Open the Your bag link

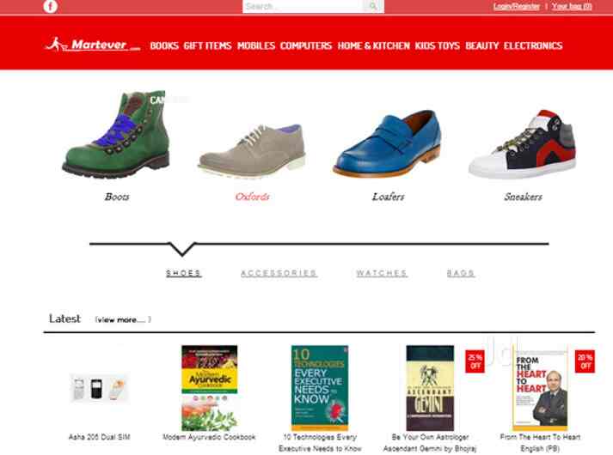click(x=572, y=6)
